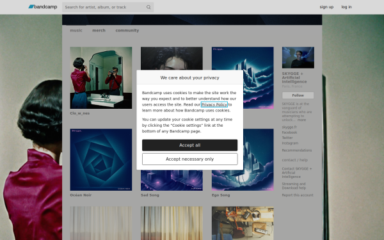The image size is (384, 240).
Task: Open the artist's Facebook link
Action: coord(289,132)
